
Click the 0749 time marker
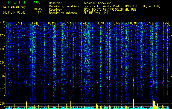click(150, 23)
